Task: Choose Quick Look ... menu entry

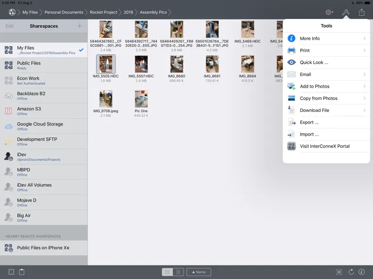Action: 326,62
